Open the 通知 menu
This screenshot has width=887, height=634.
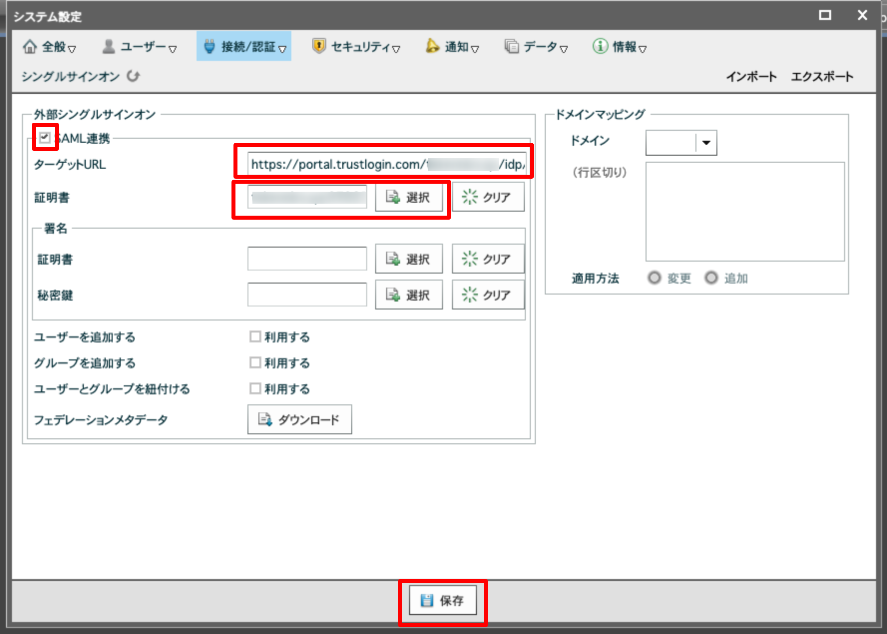[452, 46]
